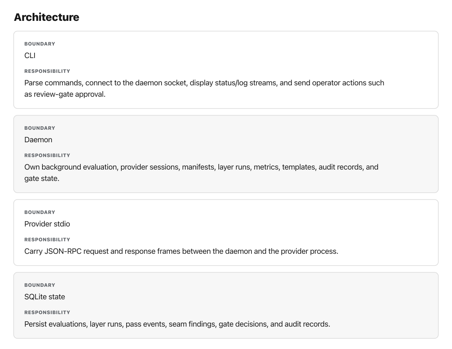Screen dimensions: 452x349
Task: Select the CLI boundary card
Action: [x=226, y=70]
